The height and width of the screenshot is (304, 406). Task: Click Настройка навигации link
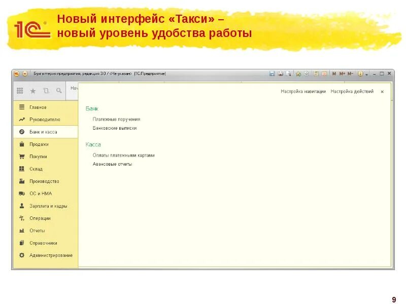pos(303,91)
